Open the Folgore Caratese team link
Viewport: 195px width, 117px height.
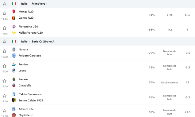coord(30,56)
